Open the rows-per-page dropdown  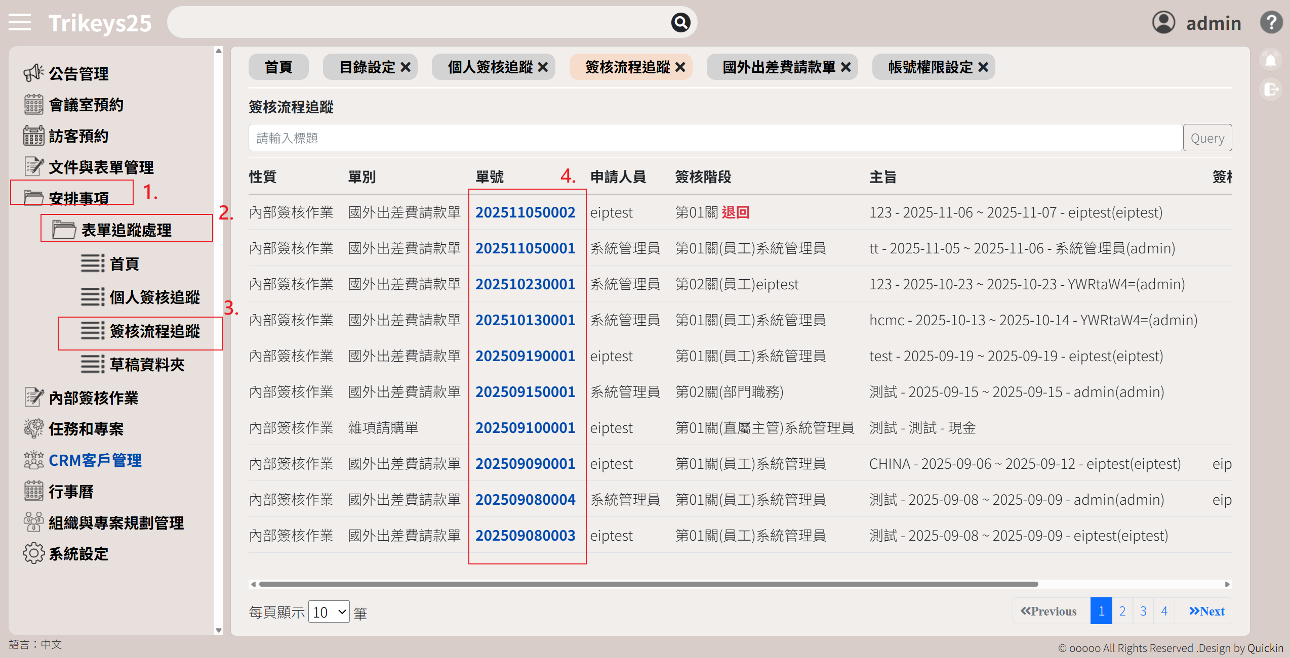329,612
